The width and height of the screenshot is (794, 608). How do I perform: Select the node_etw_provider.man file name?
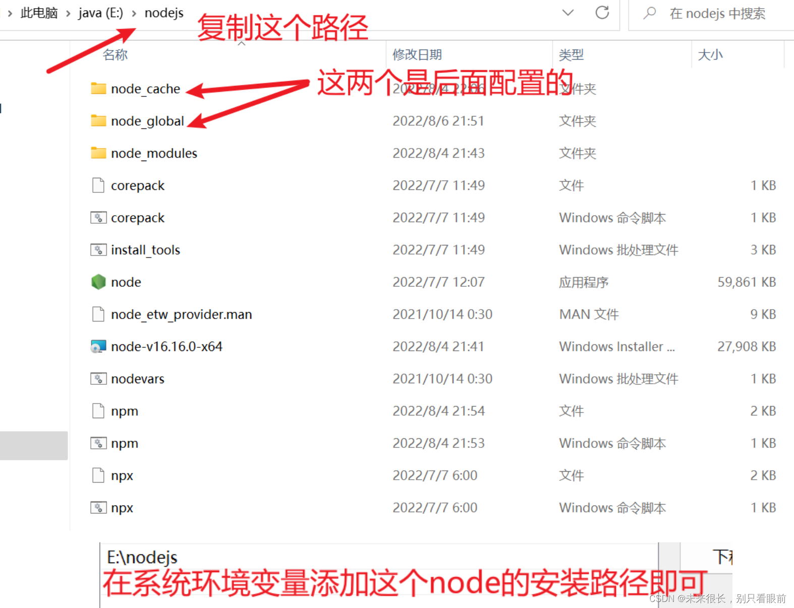point(181,315)
